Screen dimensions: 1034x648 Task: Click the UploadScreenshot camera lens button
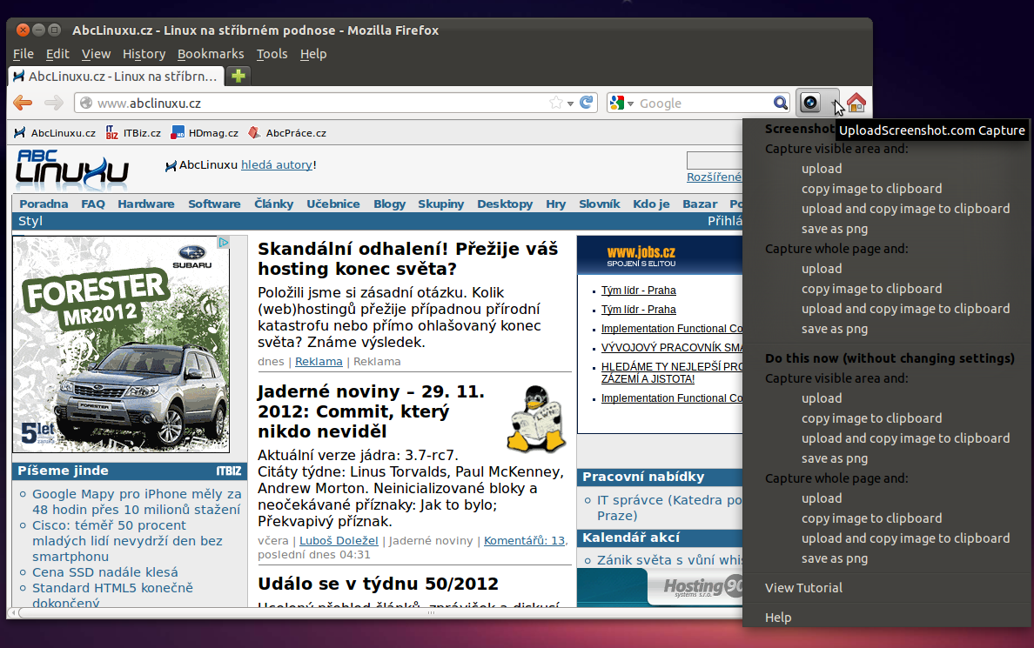tap(810, 102)
